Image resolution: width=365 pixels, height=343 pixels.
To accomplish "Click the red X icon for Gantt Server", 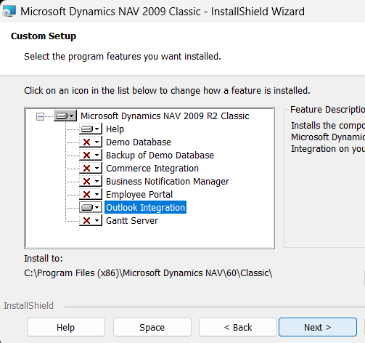I will (91, 221).
